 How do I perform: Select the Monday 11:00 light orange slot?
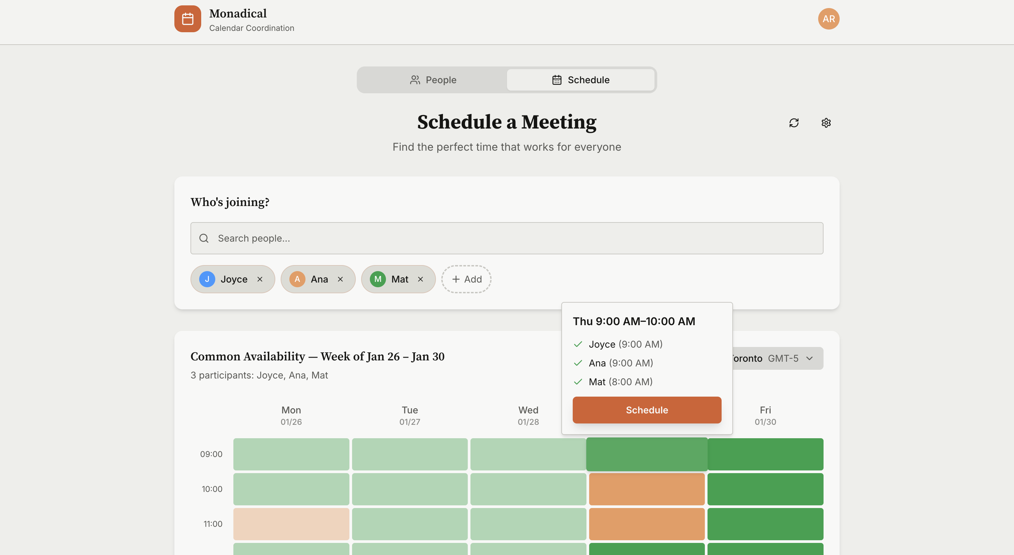[291, 524]
